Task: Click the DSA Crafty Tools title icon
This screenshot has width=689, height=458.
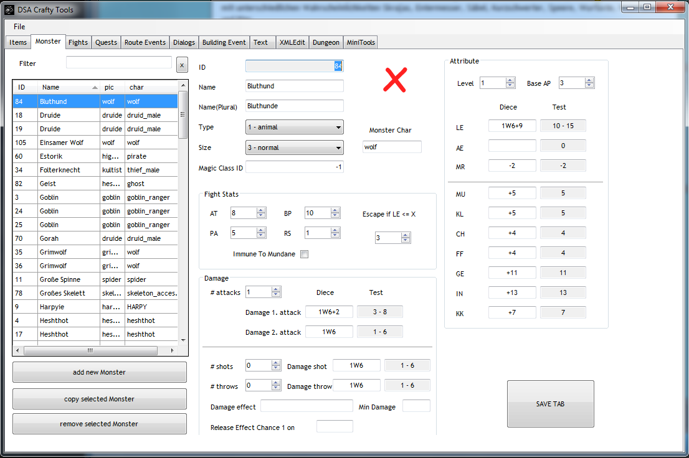Action: tap(10, 10)
